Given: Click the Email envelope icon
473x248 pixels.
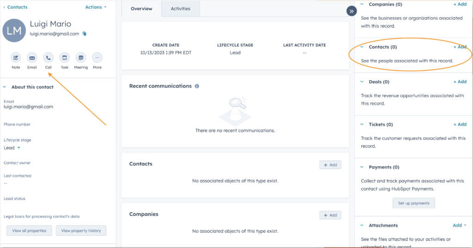Looking at the screenshot, I should (32, 58).
